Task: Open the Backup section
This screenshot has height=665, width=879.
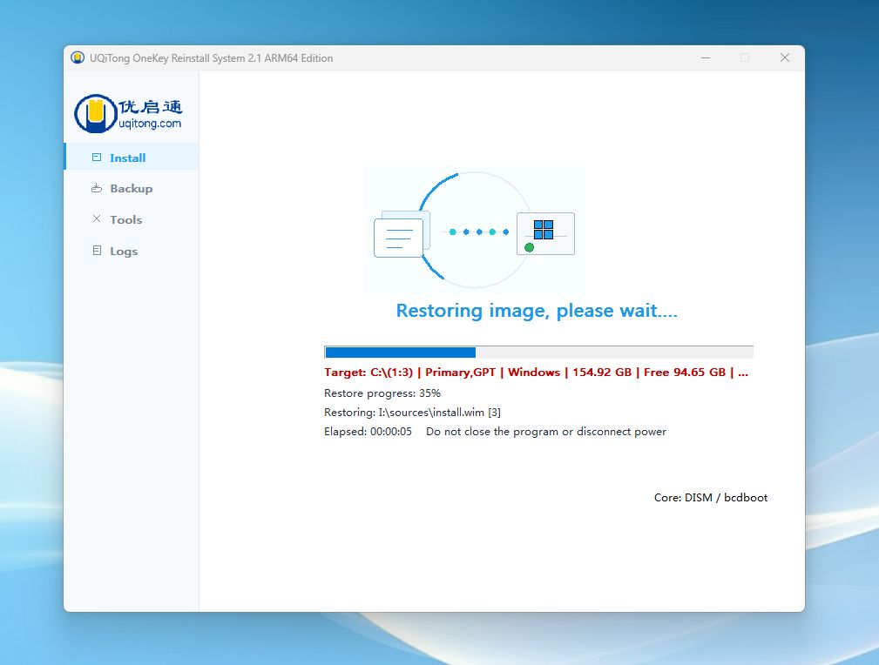Action: (132, 188)
